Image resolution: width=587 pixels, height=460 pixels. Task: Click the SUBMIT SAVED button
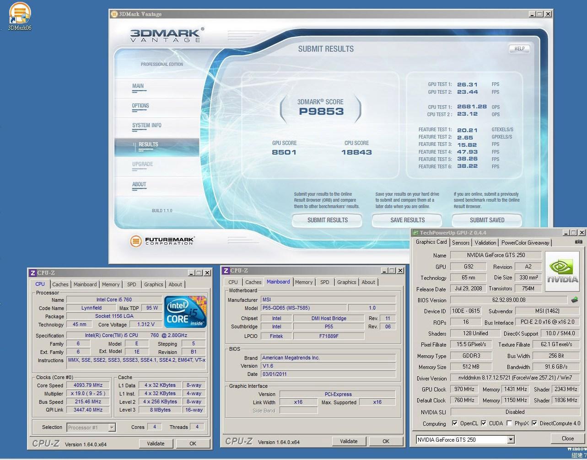487,220
